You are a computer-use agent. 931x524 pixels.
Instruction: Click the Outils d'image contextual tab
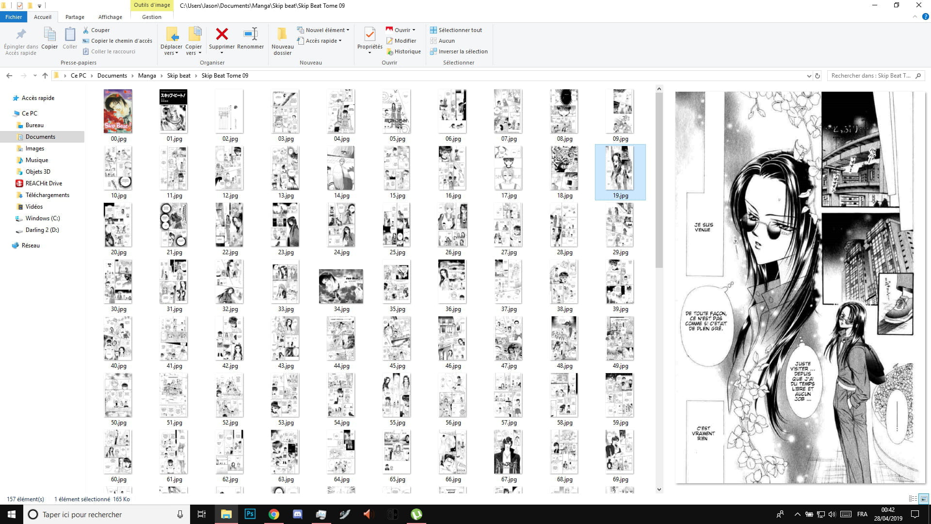152,5
